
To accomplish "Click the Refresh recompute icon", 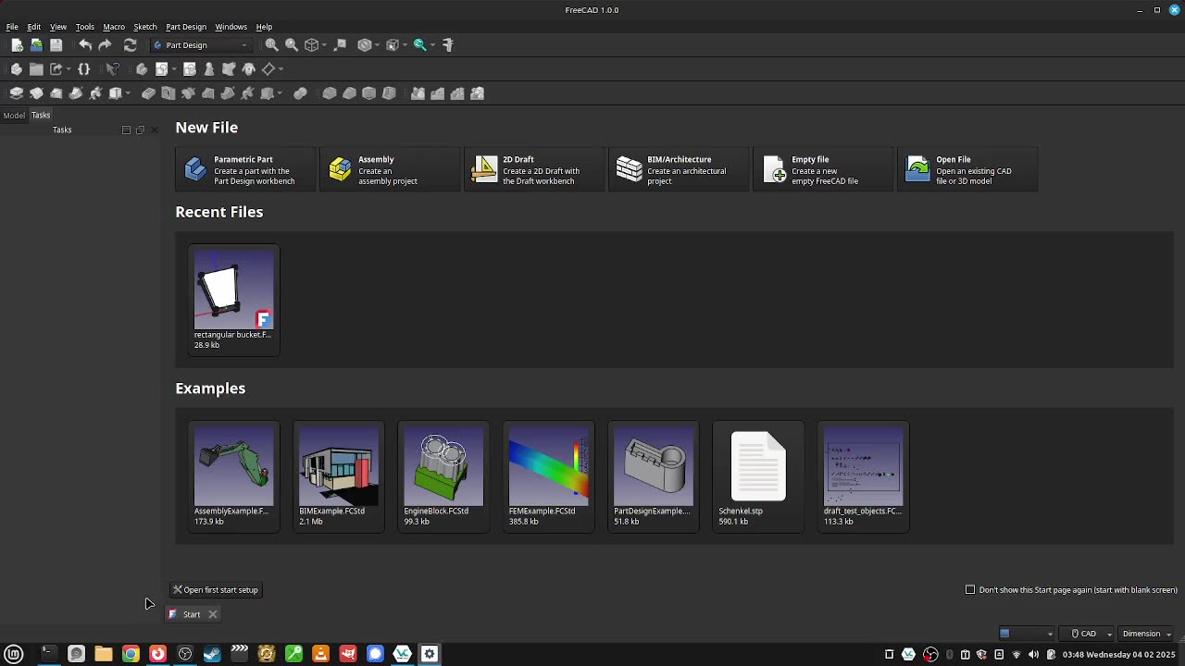I will point(130,44).
